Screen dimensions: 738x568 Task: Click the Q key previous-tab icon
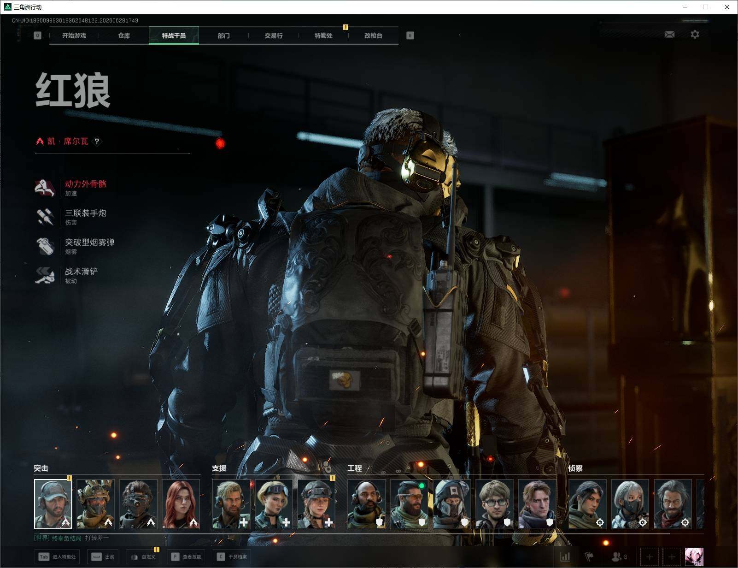(x=38, y=35)
